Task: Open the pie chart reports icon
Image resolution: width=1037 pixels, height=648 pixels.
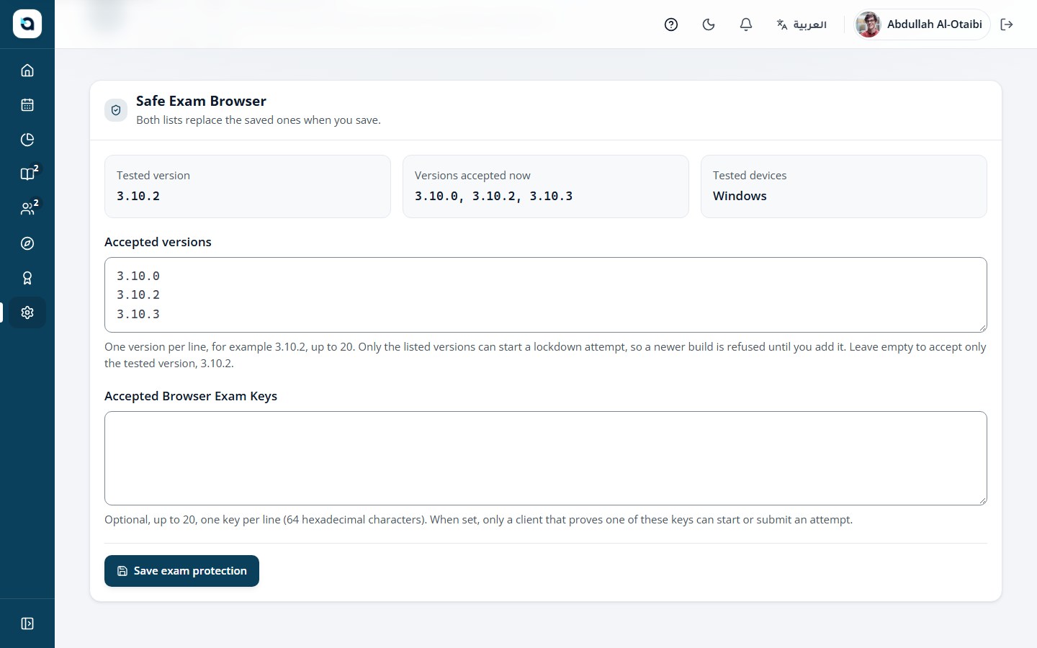Action: [x=27, y=140]
